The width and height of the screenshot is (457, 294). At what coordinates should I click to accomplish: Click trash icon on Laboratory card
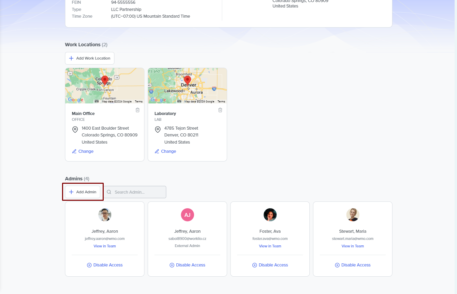pyautogui.click(x=220, y=110)
